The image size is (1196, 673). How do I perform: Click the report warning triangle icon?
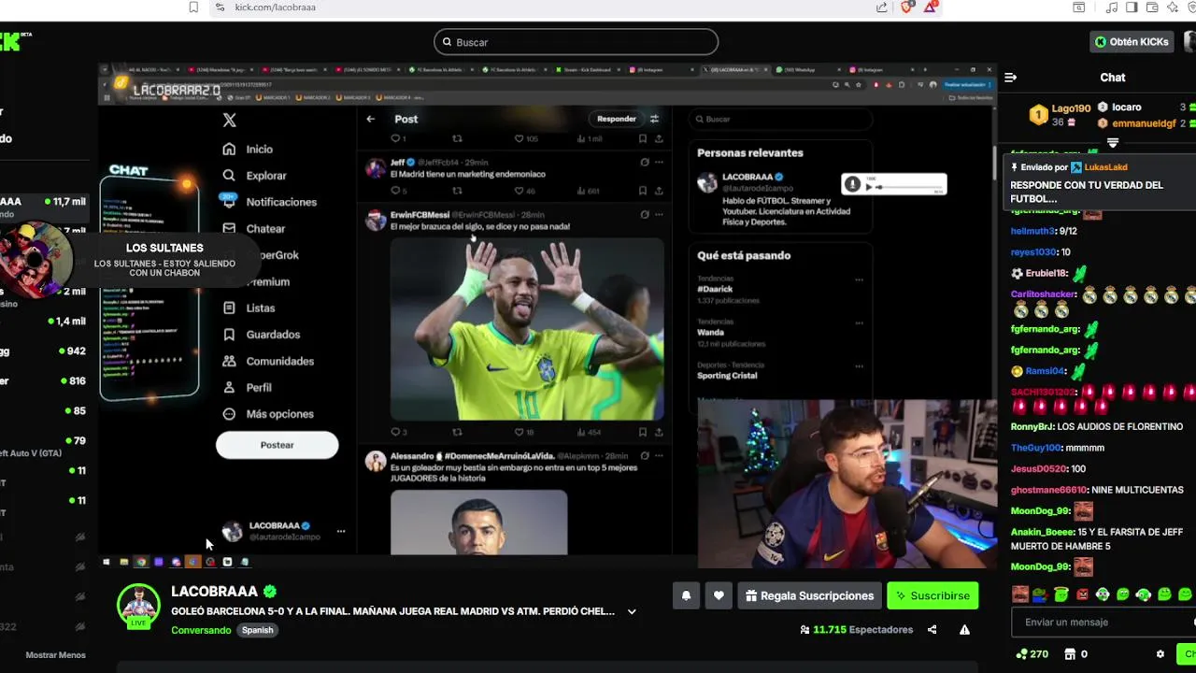[x=964, y=630]
